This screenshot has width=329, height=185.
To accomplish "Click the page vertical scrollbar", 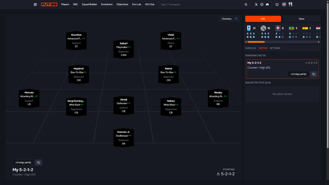I will pyautogui.click(x=328, y=75).
